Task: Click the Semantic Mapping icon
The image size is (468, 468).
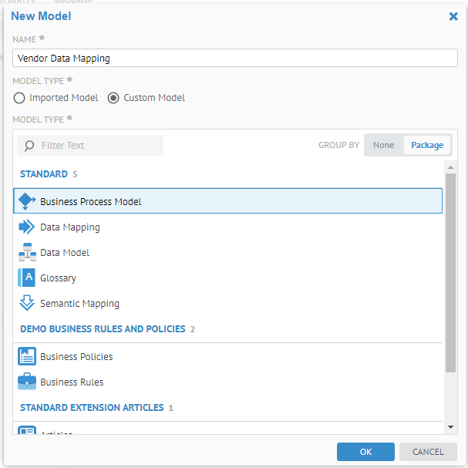Action: [x=27, y=303]
